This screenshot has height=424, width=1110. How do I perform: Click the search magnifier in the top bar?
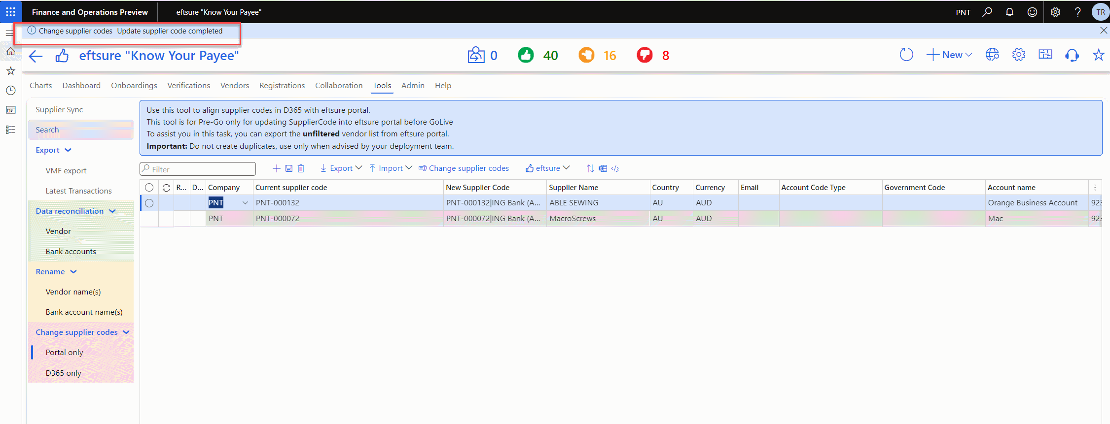[x=987, y=12]
